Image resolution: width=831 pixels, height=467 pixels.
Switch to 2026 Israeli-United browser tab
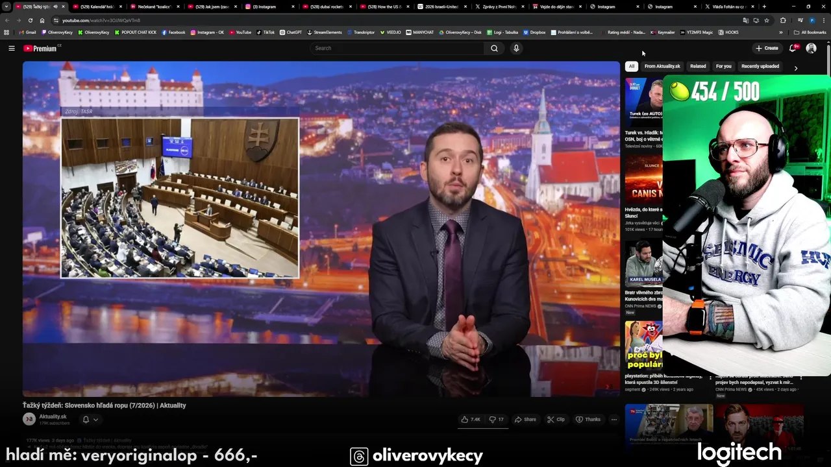pos(441,6)
